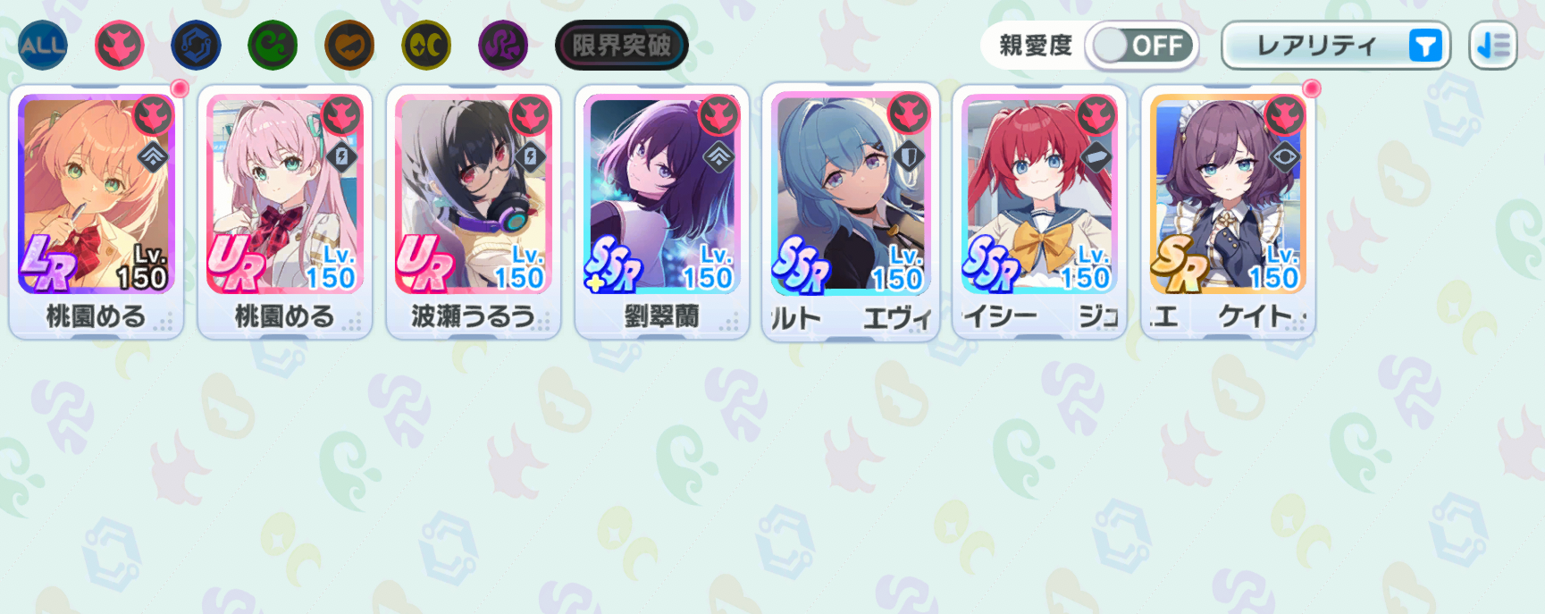
Task: Toggle the 親愛度 OFF switch
Action: pos(1142,45)
